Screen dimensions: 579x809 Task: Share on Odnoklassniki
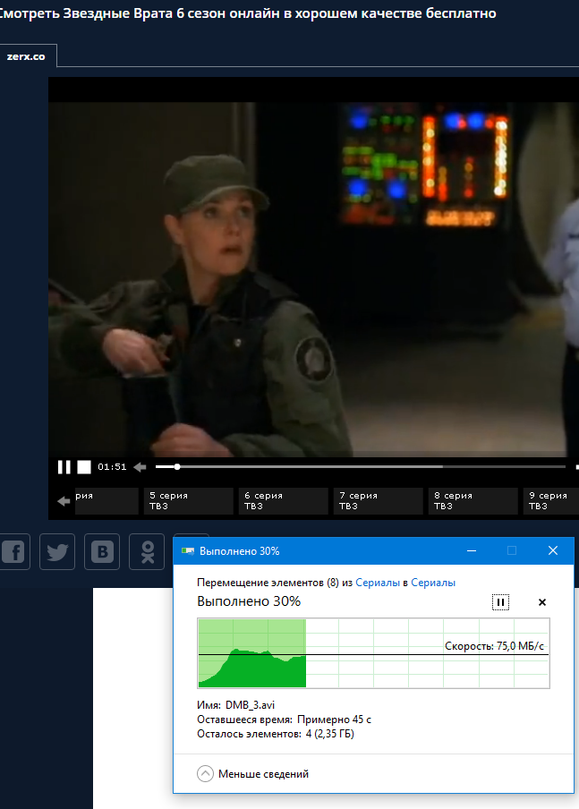(147, 552)
